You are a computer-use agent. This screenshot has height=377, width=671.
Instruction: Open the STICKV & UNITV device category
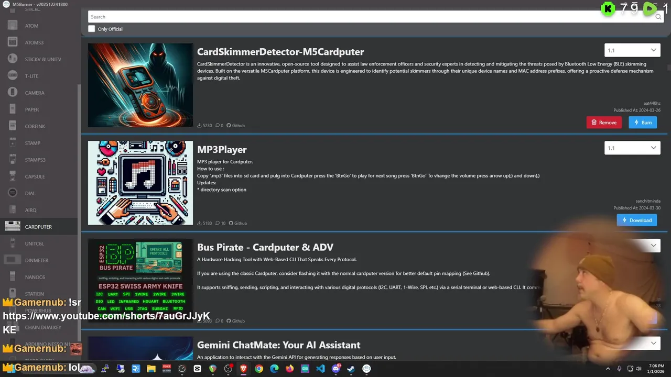[39, 59]
